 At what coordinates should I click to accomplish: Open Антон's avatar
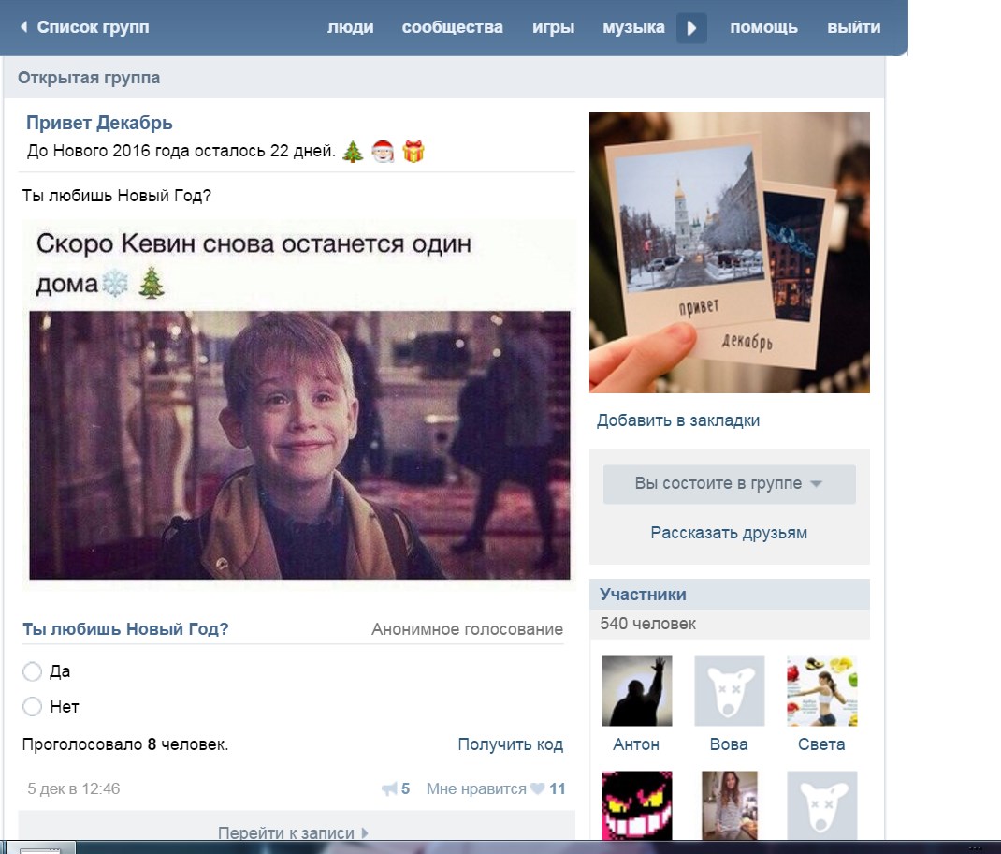[636, 691]
